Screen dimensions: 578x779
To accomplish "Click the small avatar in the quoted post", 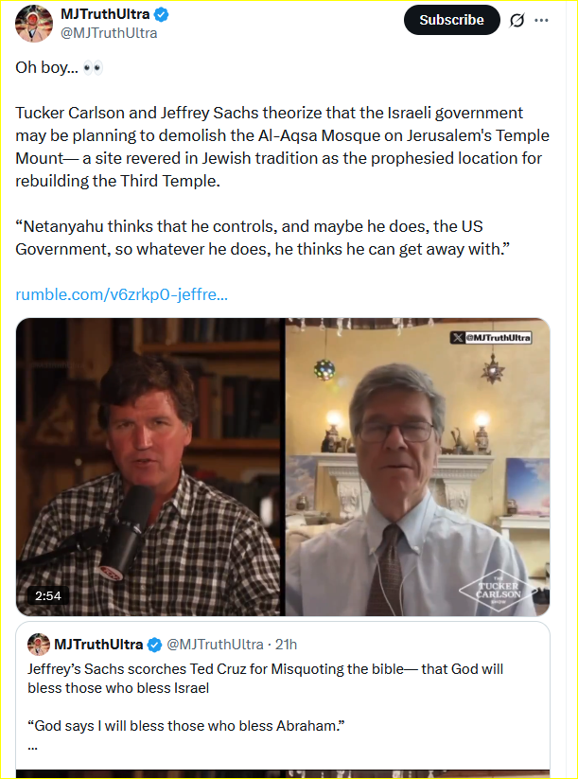I will pos(38,645).
